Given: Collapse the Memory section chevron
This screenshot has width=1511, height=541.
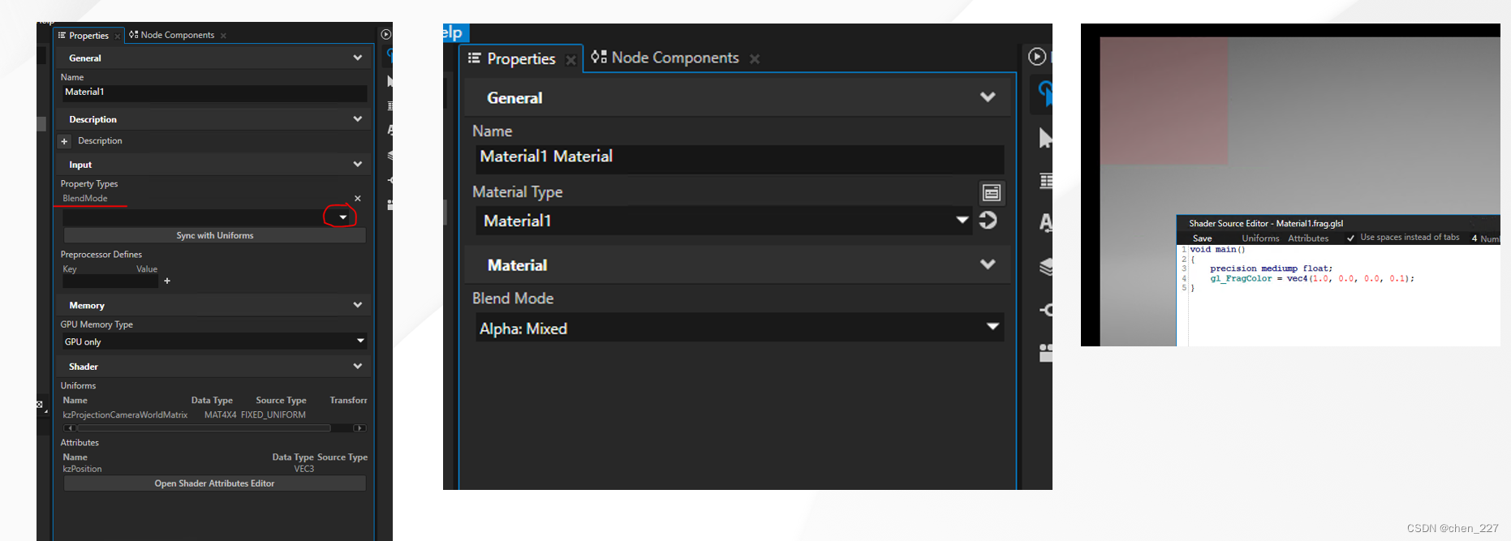Looking at the screenshot, I should pos(358,305).
